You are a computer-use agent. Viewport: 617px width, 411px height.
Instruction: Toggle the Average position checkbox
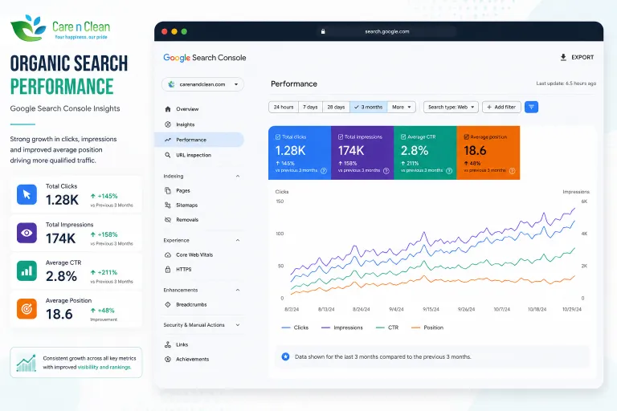tap(466, 137)
